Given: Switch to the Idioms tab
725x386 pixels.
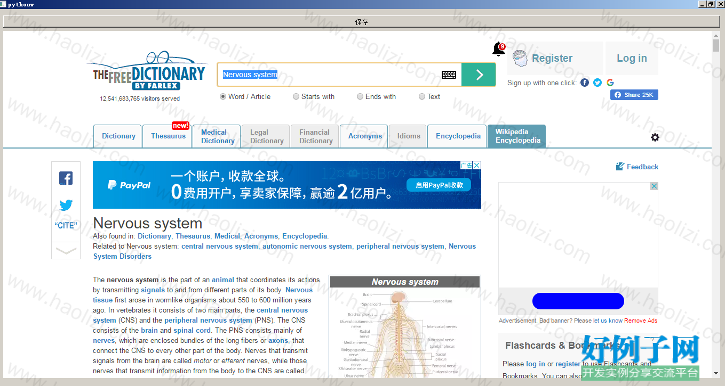Looking at the screenshot, I should tap(408, 136).
